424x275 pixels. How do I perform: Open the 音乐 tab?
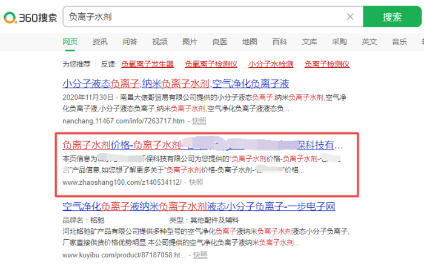click(x=399, y=42)
